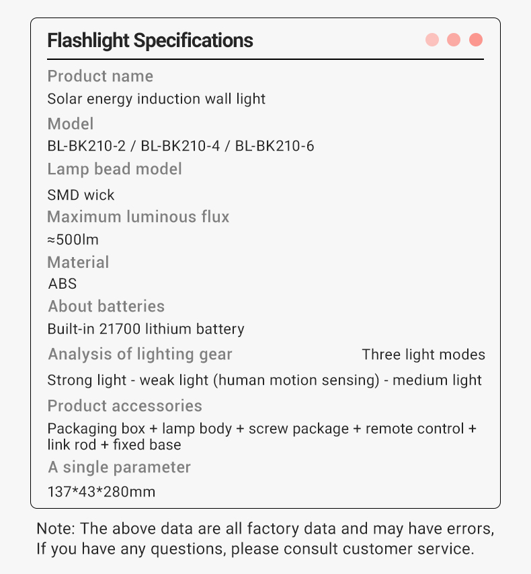Viewport: 531px width, 574px height.
Task: Select Maximum luminous flux heading
Action: coord(138,217)
